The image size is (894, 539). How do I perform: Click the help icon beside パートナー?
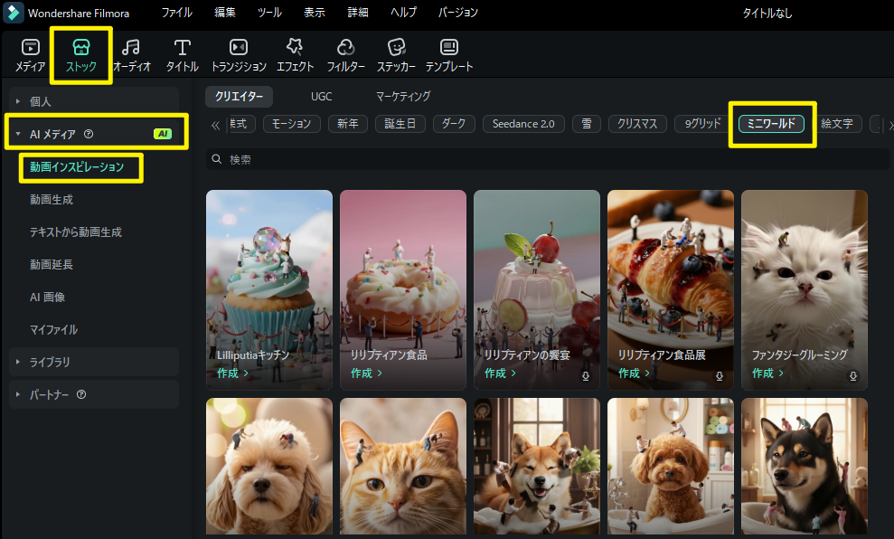pos(81,394)
